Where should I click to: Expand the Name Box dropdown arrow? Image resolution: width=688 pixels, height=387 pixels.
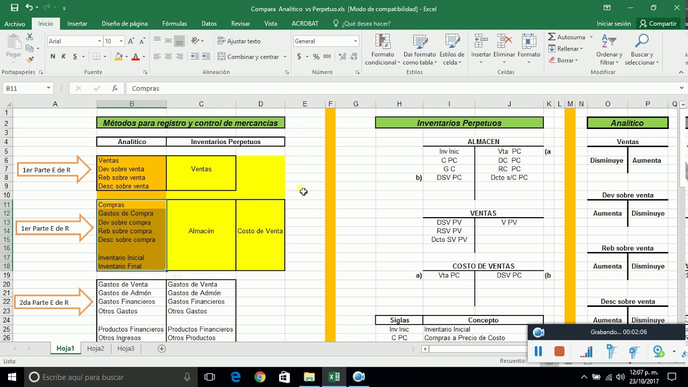[48, 88]
